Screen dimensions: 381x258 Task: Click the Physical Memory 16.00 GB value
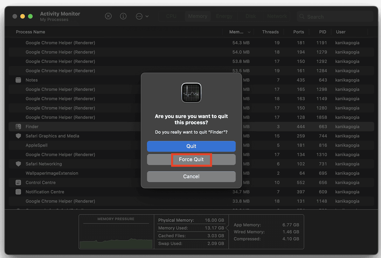pos(214,220)
